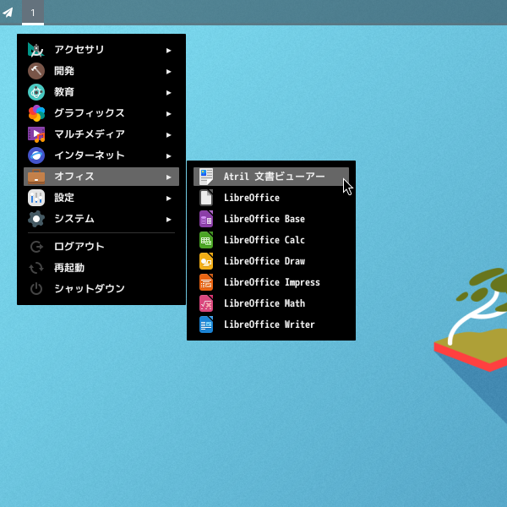The image size is (507, 507).
Task: Select ログアウト to log out
Action: click(x=79, y=247)
